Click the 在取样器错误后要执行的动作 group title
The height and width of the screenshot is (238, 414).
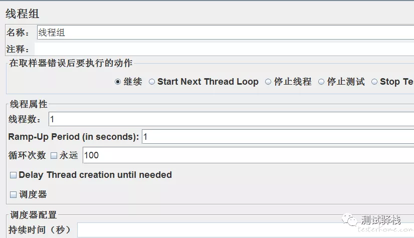(x=71, y=63)
